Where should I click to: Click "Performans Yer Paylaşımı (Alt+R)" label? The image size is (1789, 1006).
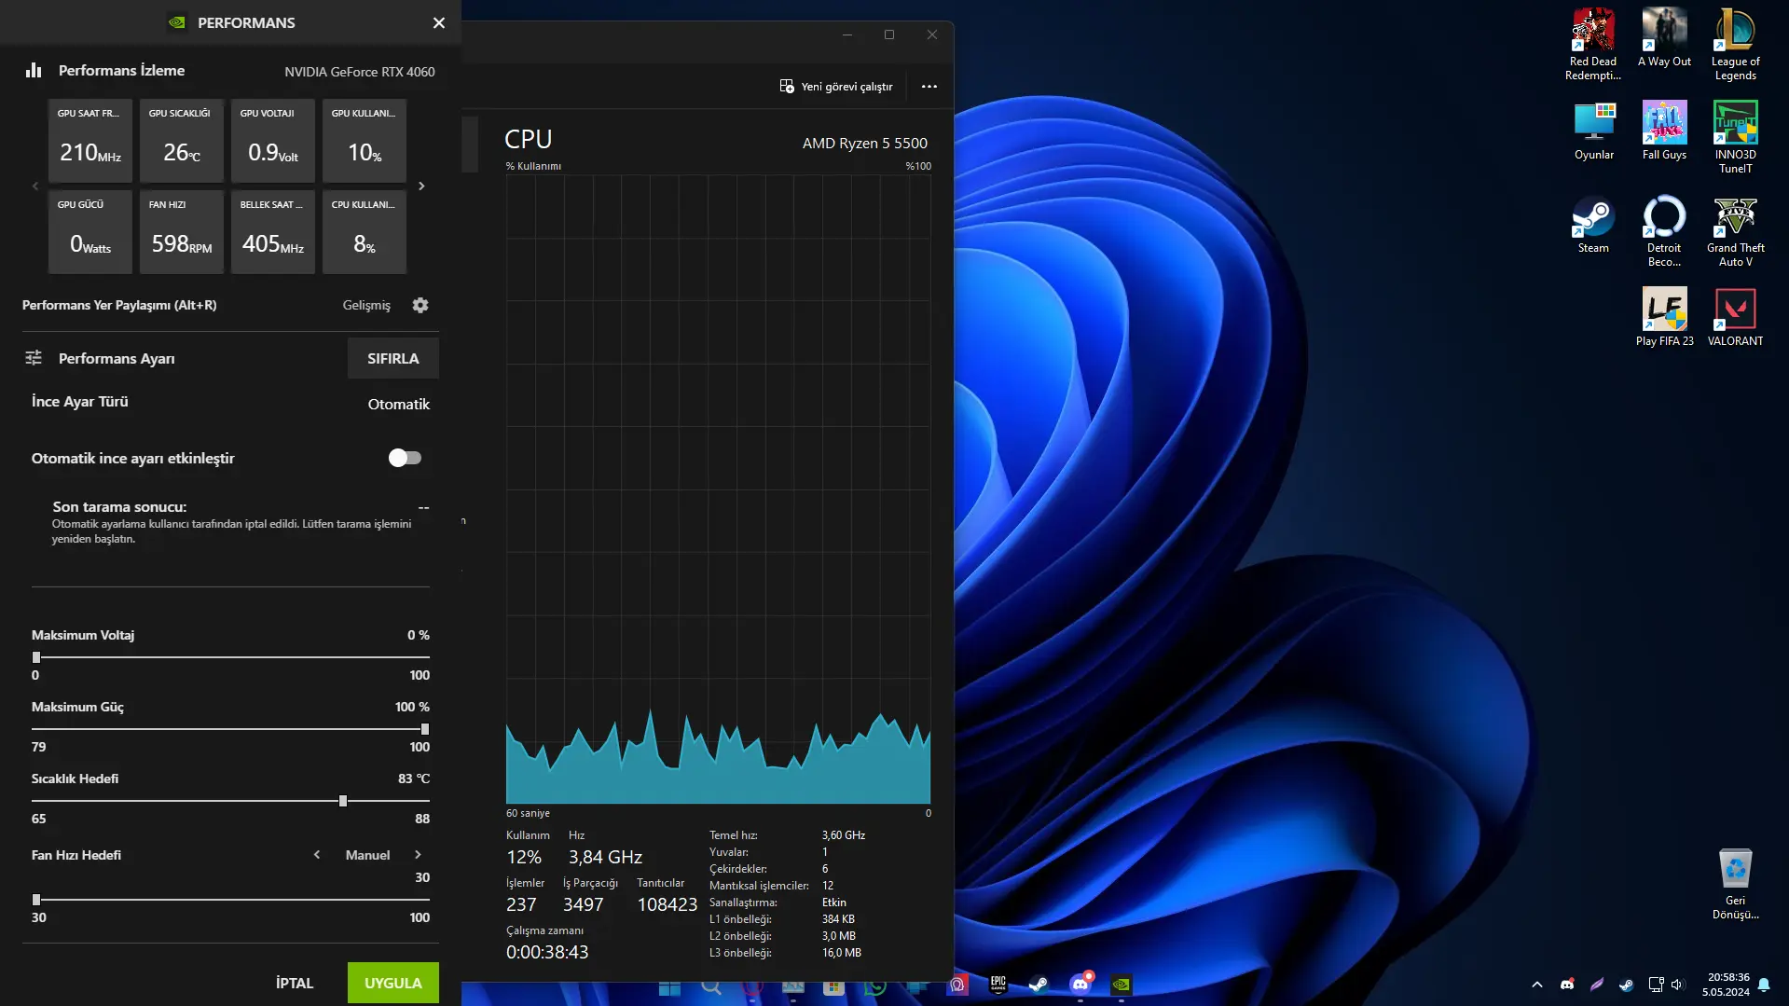119,305
